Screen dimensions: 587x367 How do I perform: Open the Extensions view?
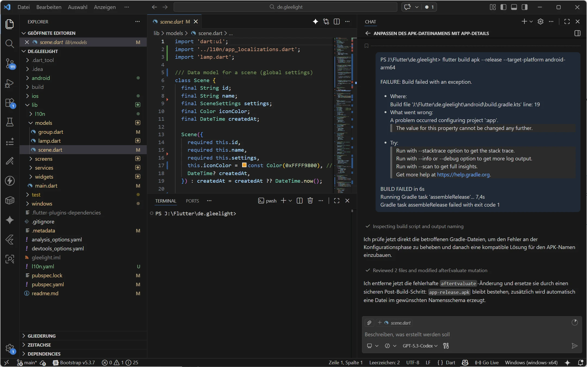(10, 103)
